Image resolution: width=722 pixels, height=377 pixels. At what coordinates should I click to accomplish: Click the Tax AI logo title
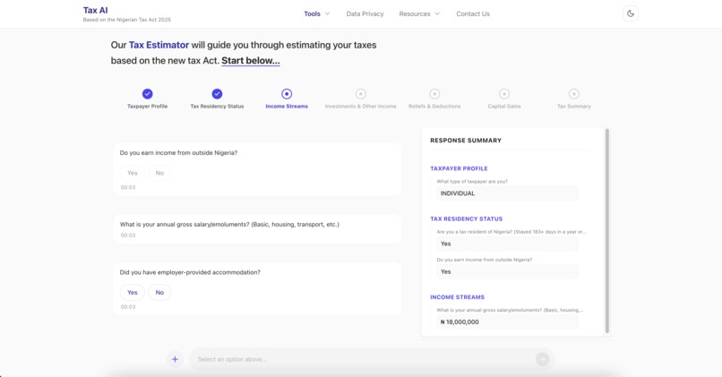click(95, 10)
